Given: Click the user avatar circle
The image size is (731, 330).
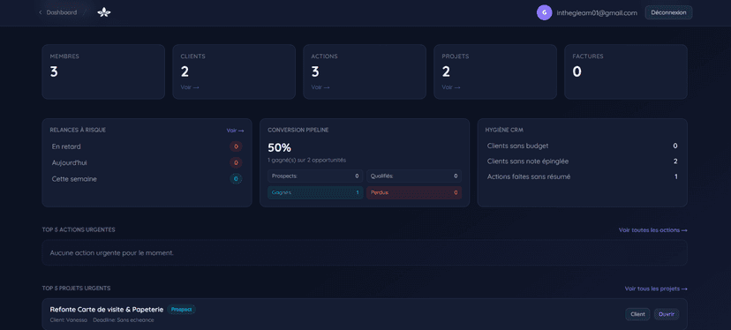Looking at the screenshot, I should (x=544, y=12).
